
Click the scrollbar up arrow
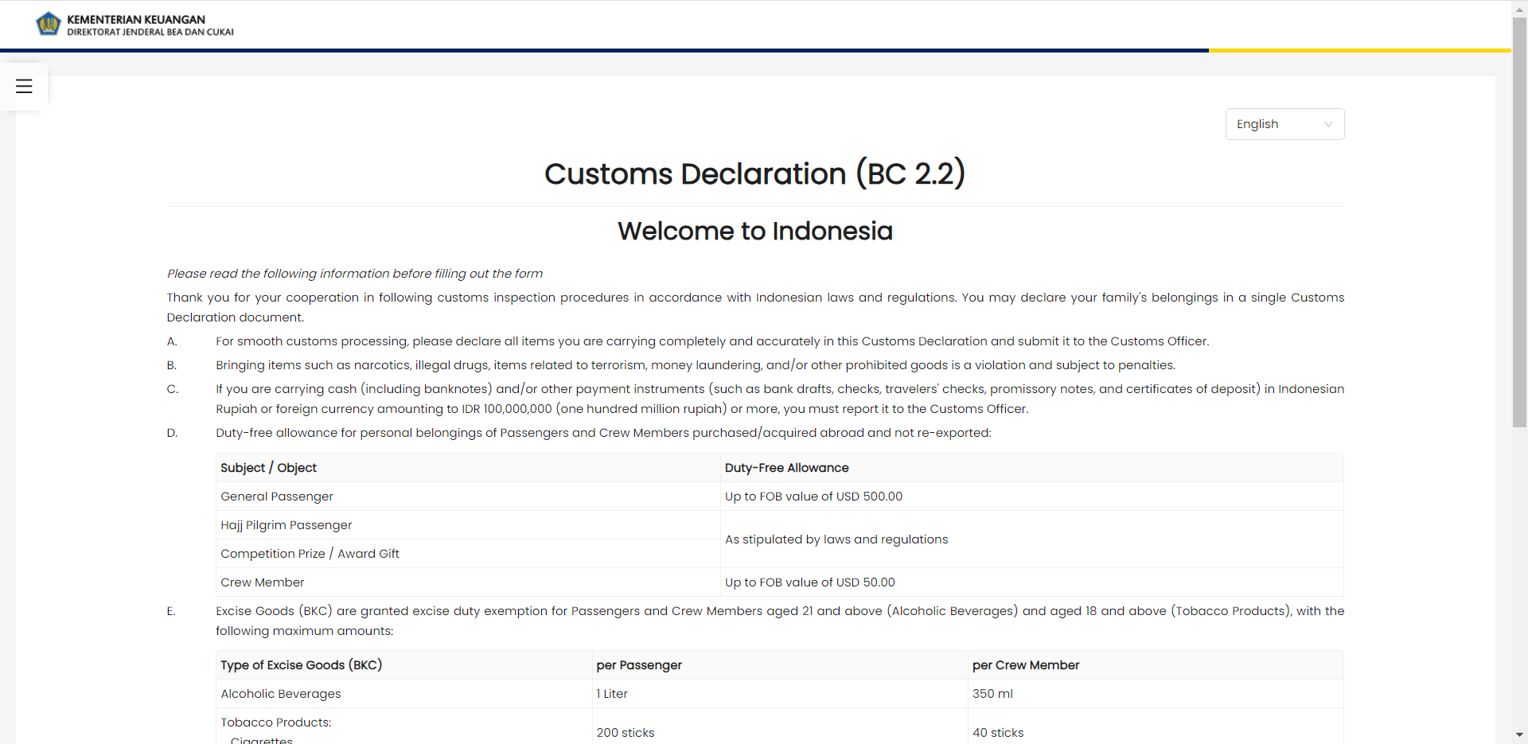1519,7
